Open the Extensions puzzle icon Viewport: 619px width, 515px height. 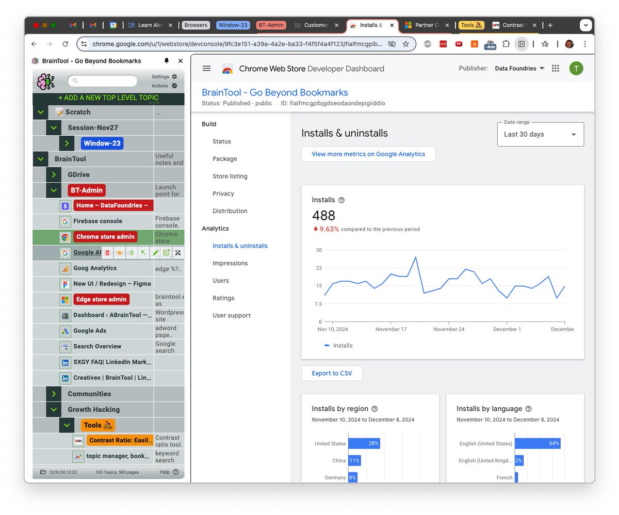(506, 44)
